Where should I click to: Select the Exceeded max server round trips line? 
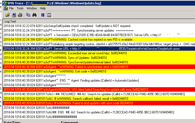[99, 53]
